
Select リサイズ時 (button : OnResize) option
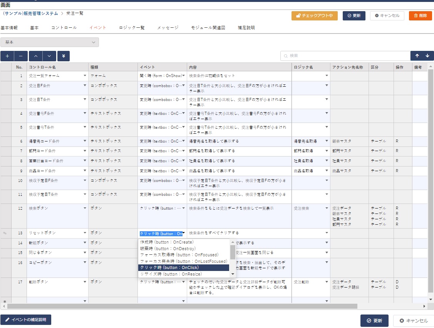pos(184,274)
